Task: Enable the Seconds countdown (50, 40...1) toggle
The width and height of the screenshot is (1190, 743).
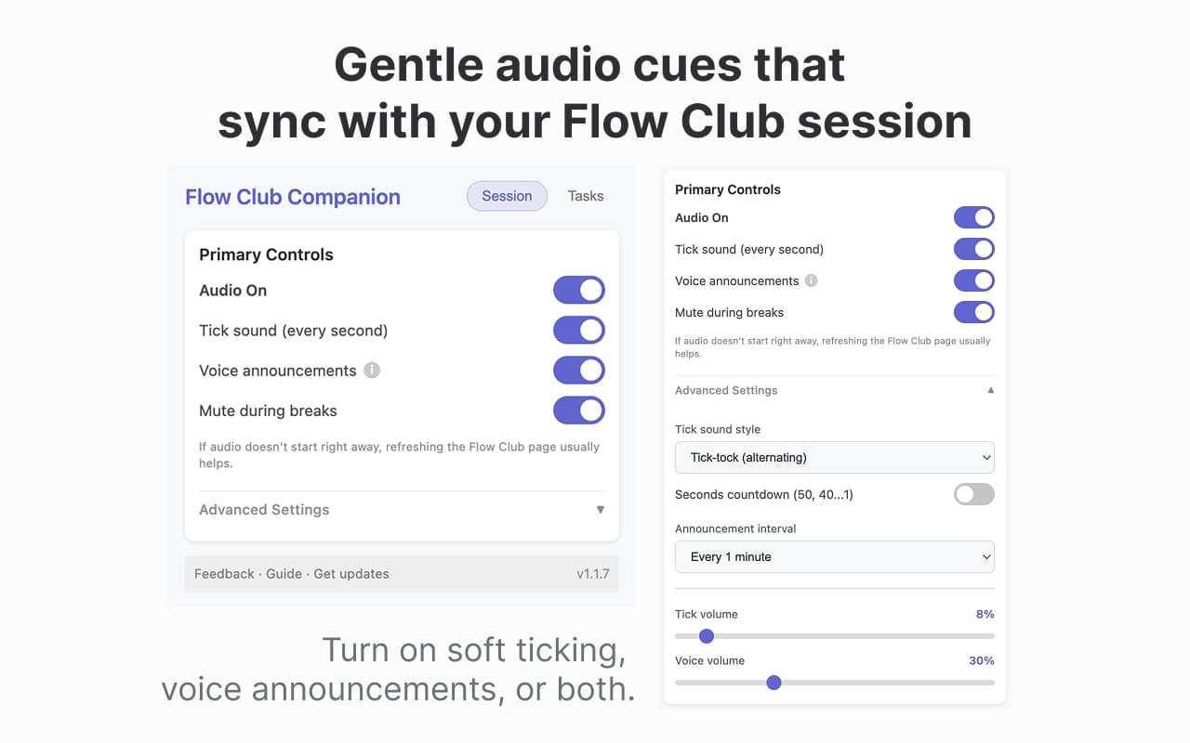Action: point(973,494)
